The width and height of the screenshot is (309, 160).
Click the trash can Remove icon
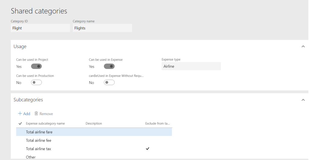coord(36,114)
